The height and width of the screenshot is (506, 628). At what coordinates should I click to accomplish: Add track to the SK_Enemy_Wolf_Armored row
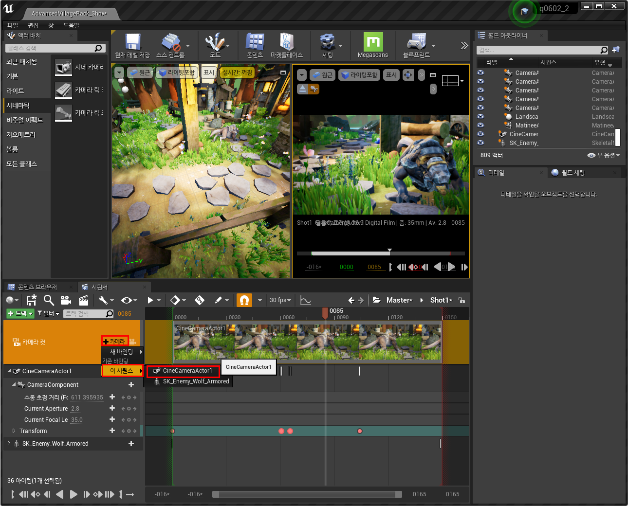pos(131,443)
